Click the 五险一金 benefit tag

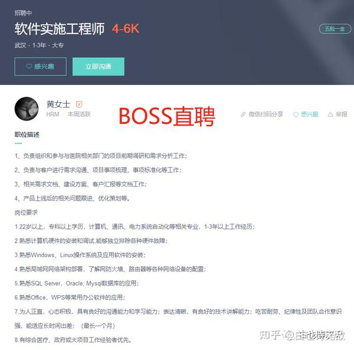click(x=335, y=29)
